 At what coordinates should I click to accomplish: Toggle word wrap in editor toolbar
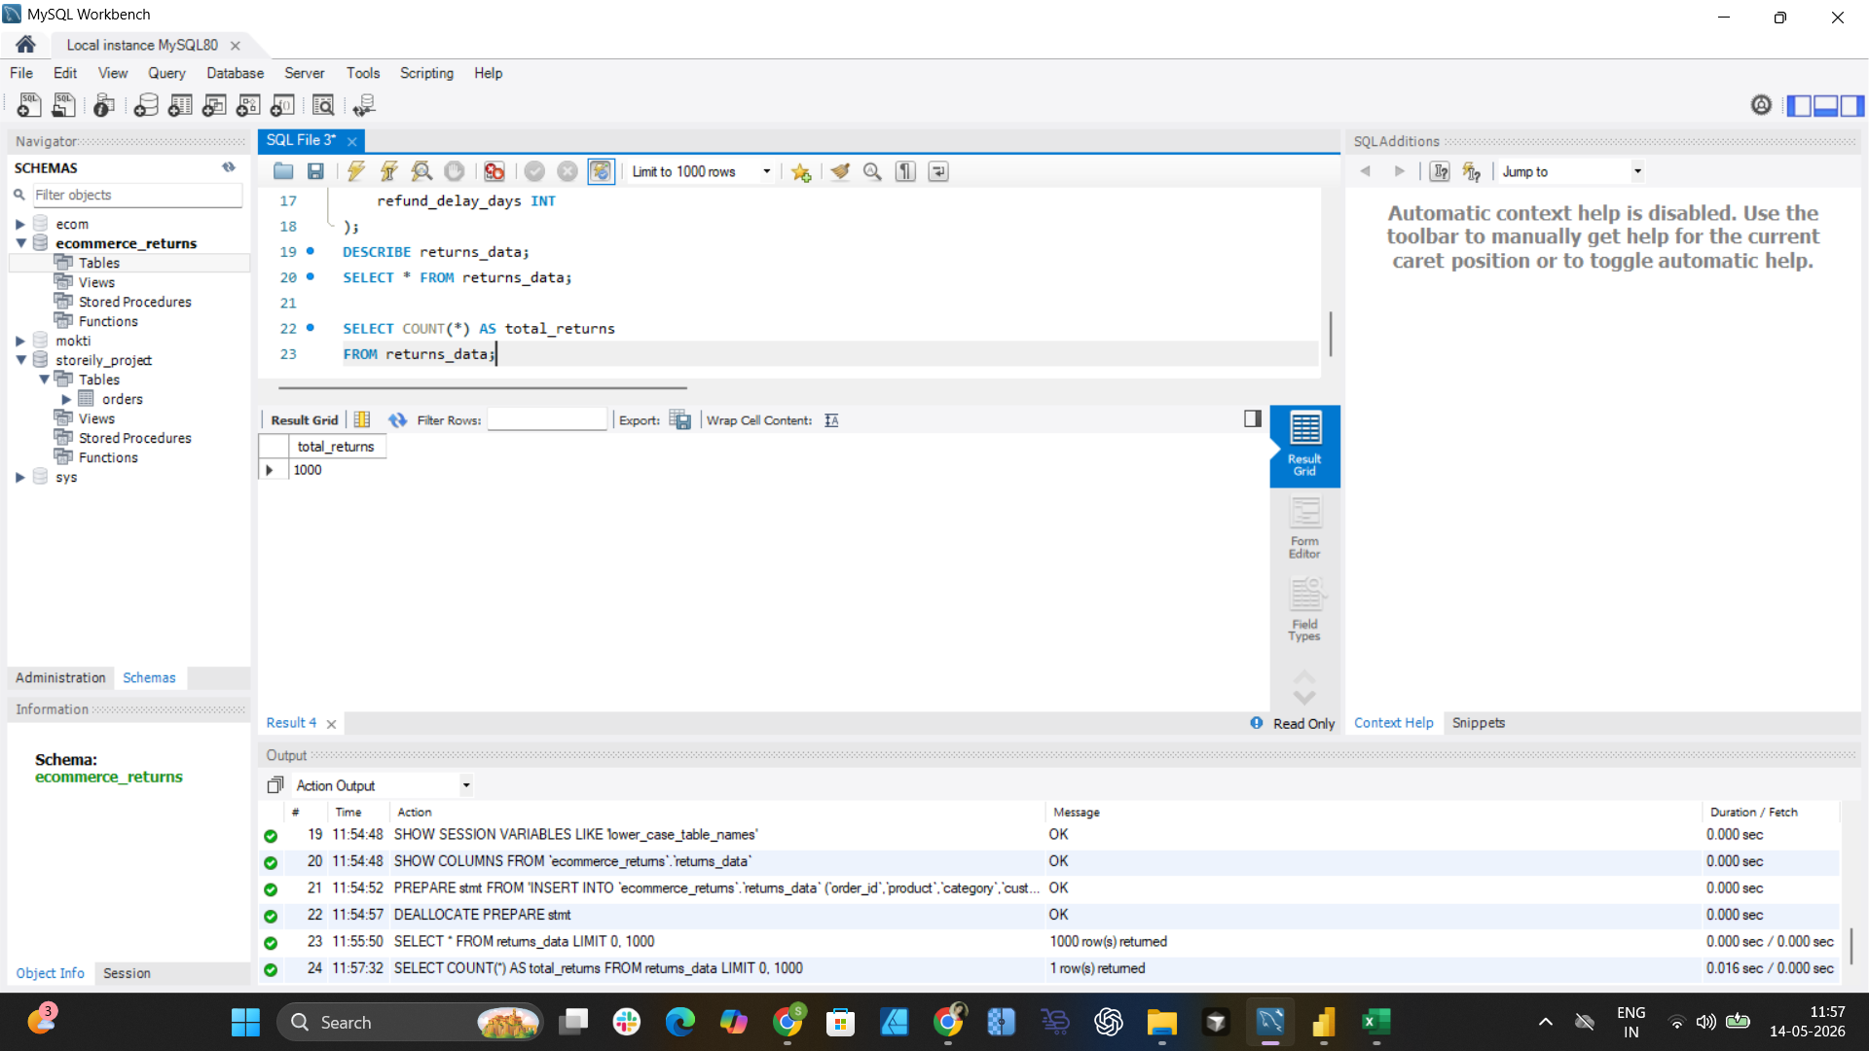coord(938,171)
